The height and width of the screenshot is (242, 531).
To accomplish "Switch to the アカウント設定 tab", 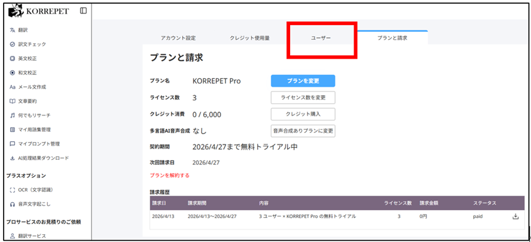I will coord(178,38).
